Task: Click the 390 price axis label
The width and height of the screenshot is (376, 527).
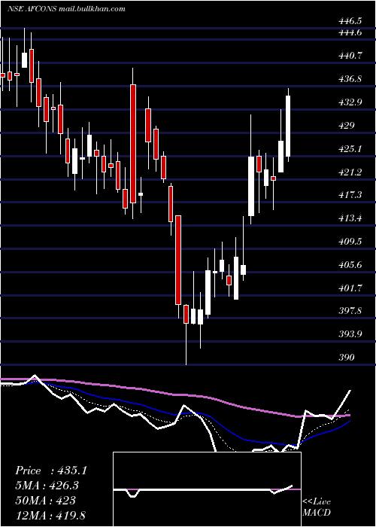Action: click(x=347, y=358)
